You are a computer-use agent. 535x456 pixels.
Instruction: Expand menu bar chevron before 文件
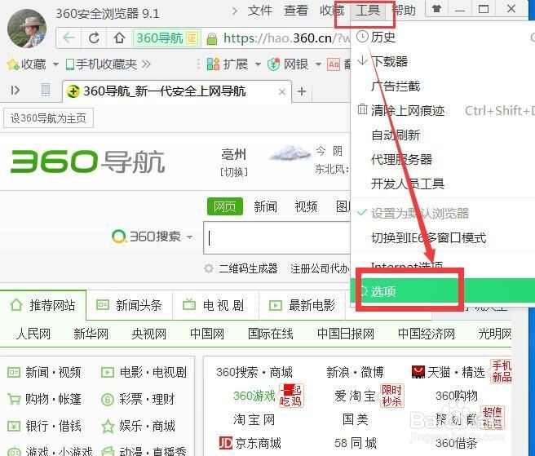[234, 11]
